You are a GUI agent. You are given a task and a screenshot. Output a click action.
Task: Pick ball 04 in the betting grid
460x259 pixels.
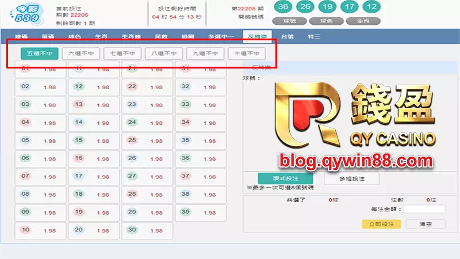pyautogui.click(x=25, y=122)
